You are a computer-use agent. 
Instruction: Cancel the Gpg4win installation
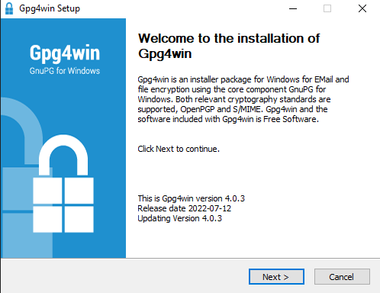coord(342,277)
